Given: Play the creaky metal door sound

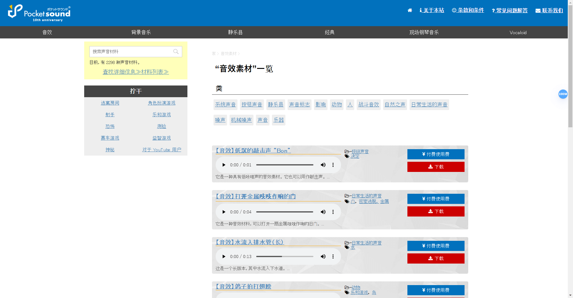Looking at the screenshot, I should pyautogui.click(x=224, y=212).
